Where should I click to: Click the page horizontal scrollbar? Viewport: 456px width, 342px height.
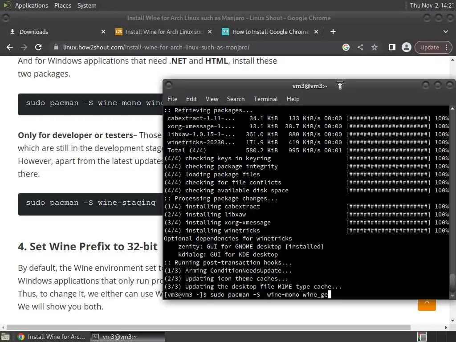click(x=208, y=327)
